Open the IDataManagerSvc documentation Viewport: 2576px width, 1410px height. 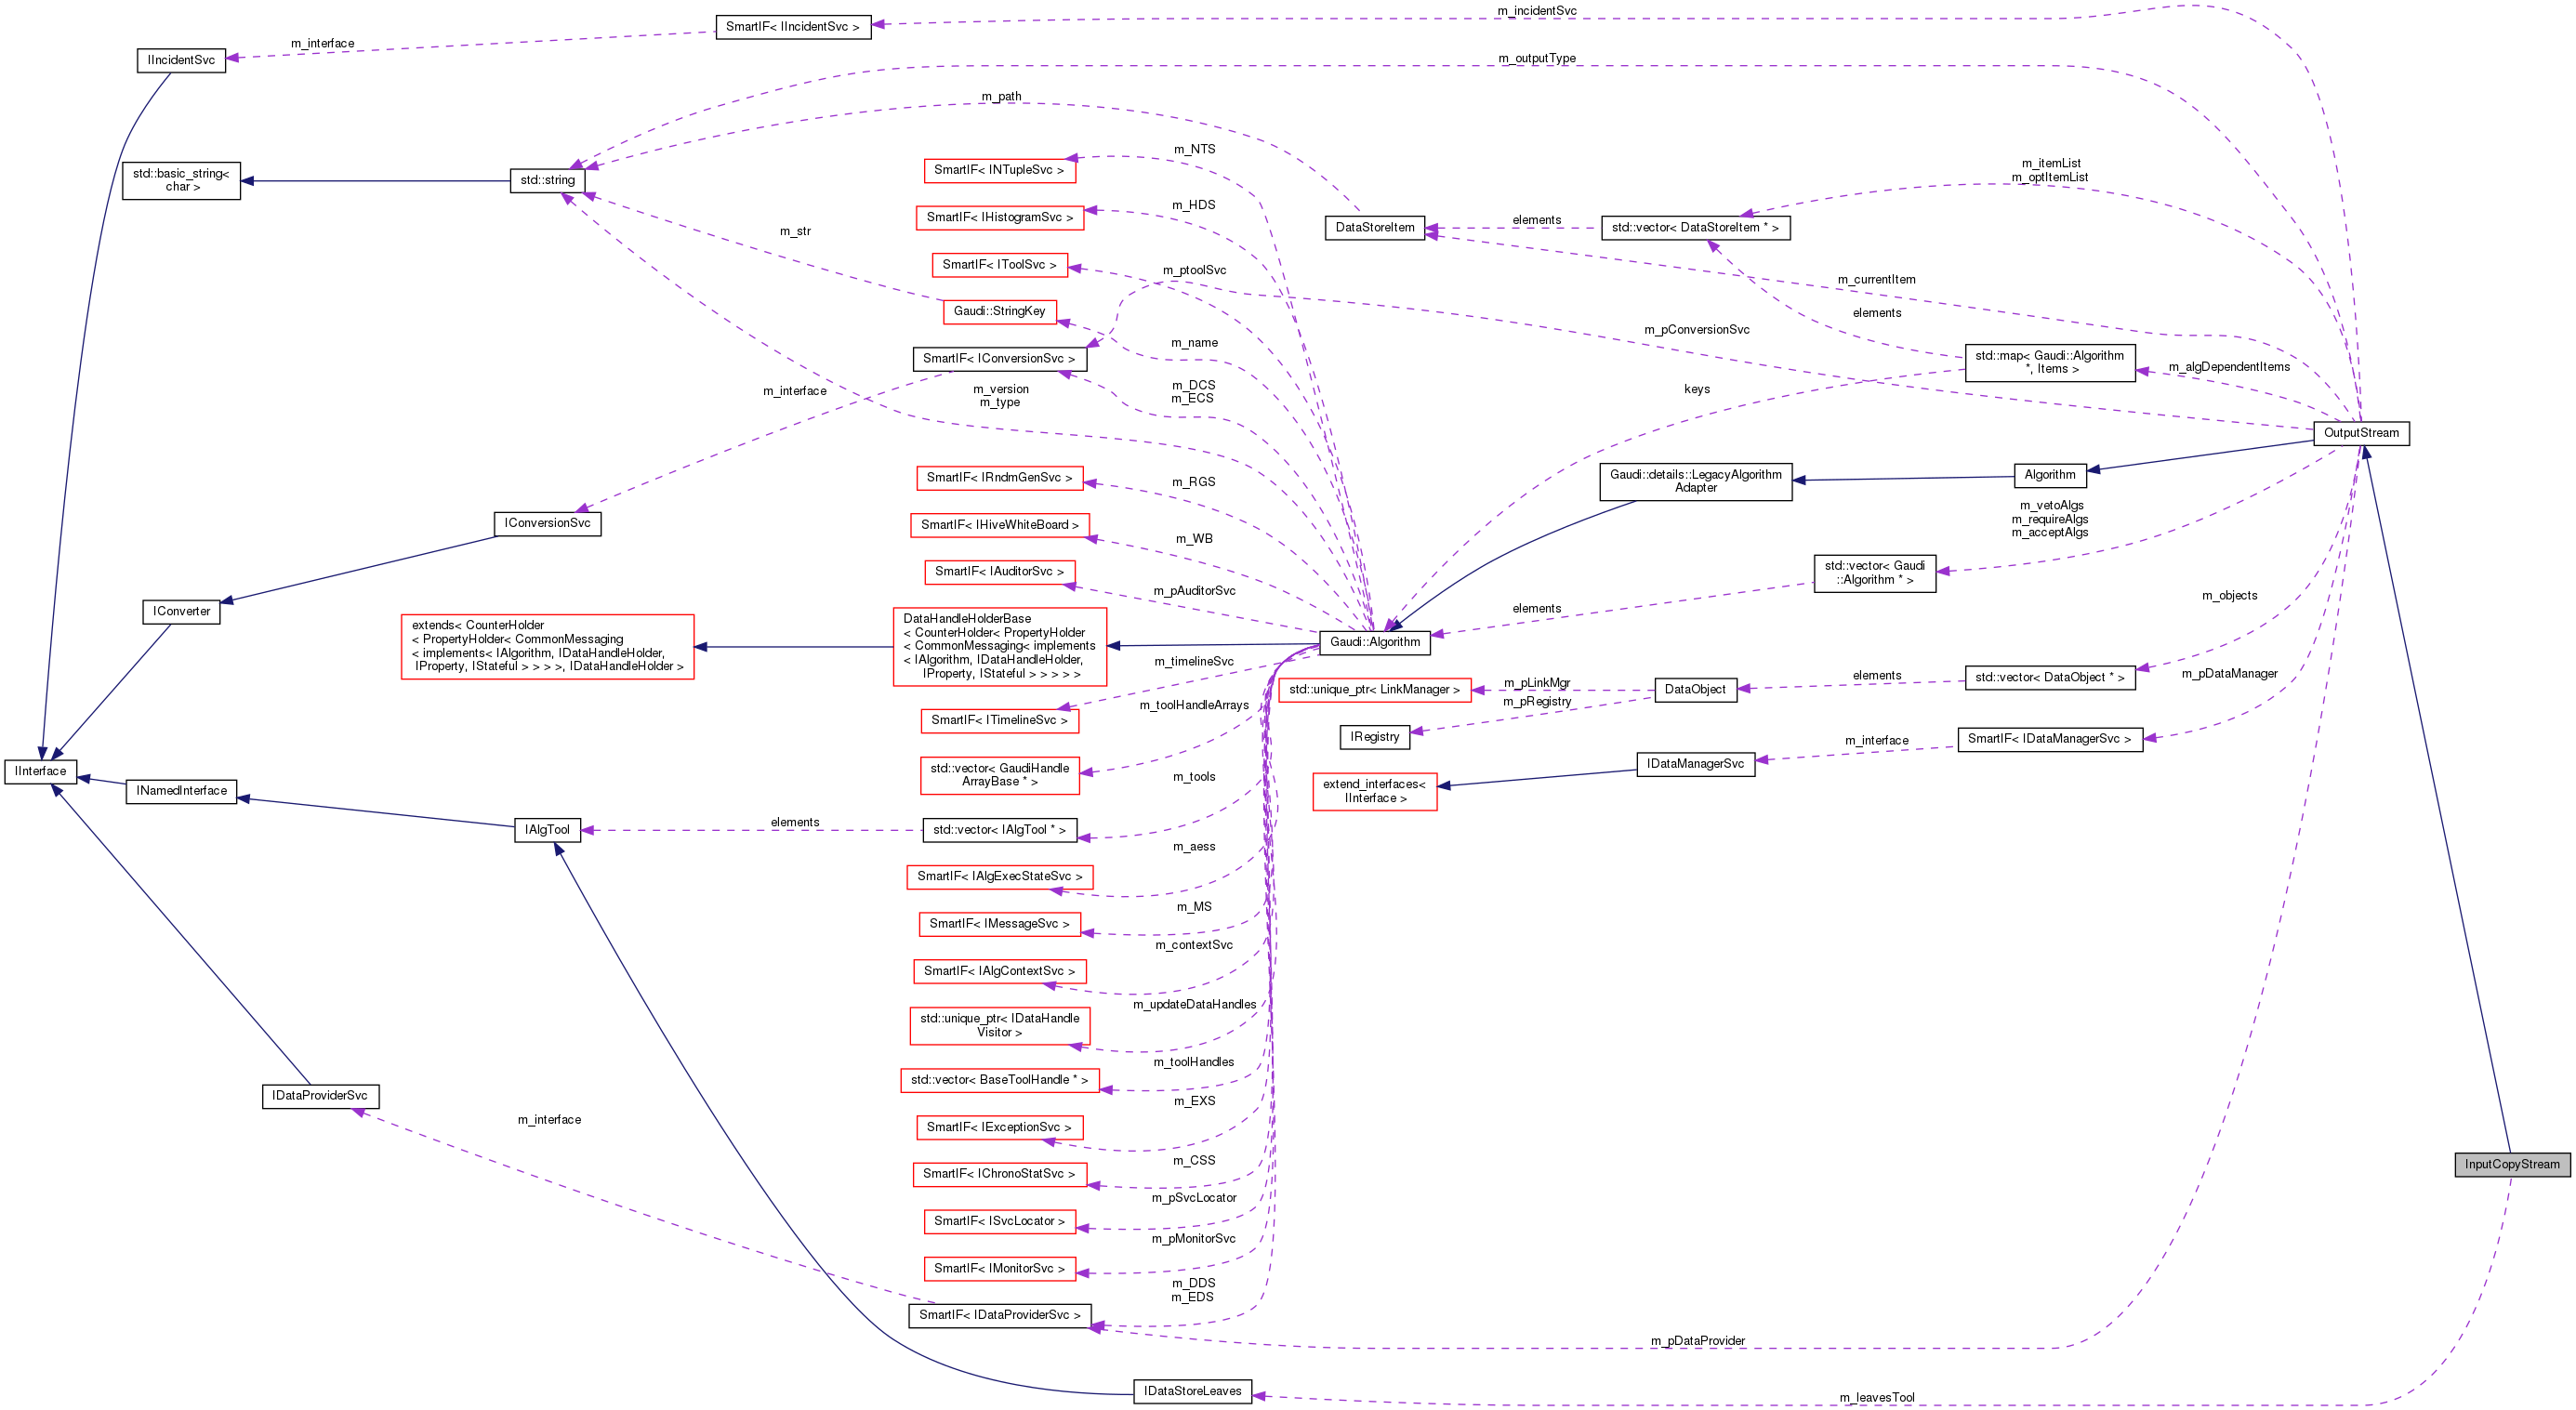click(1696, 764)
